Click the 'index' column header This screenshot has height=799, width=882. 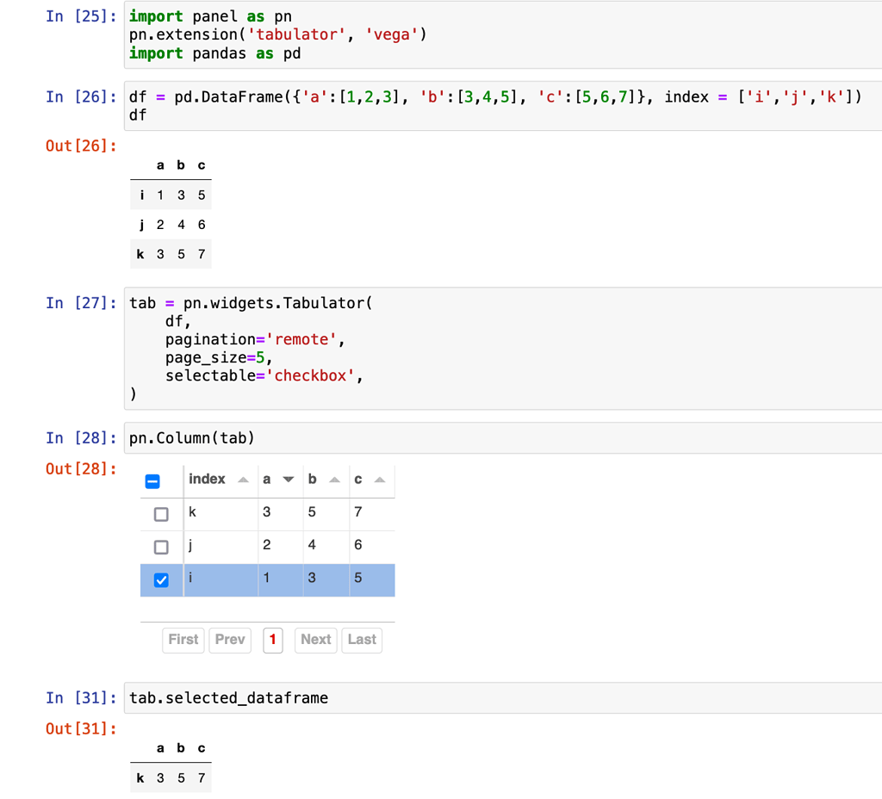pyautogui.click(x=206, y=479)
